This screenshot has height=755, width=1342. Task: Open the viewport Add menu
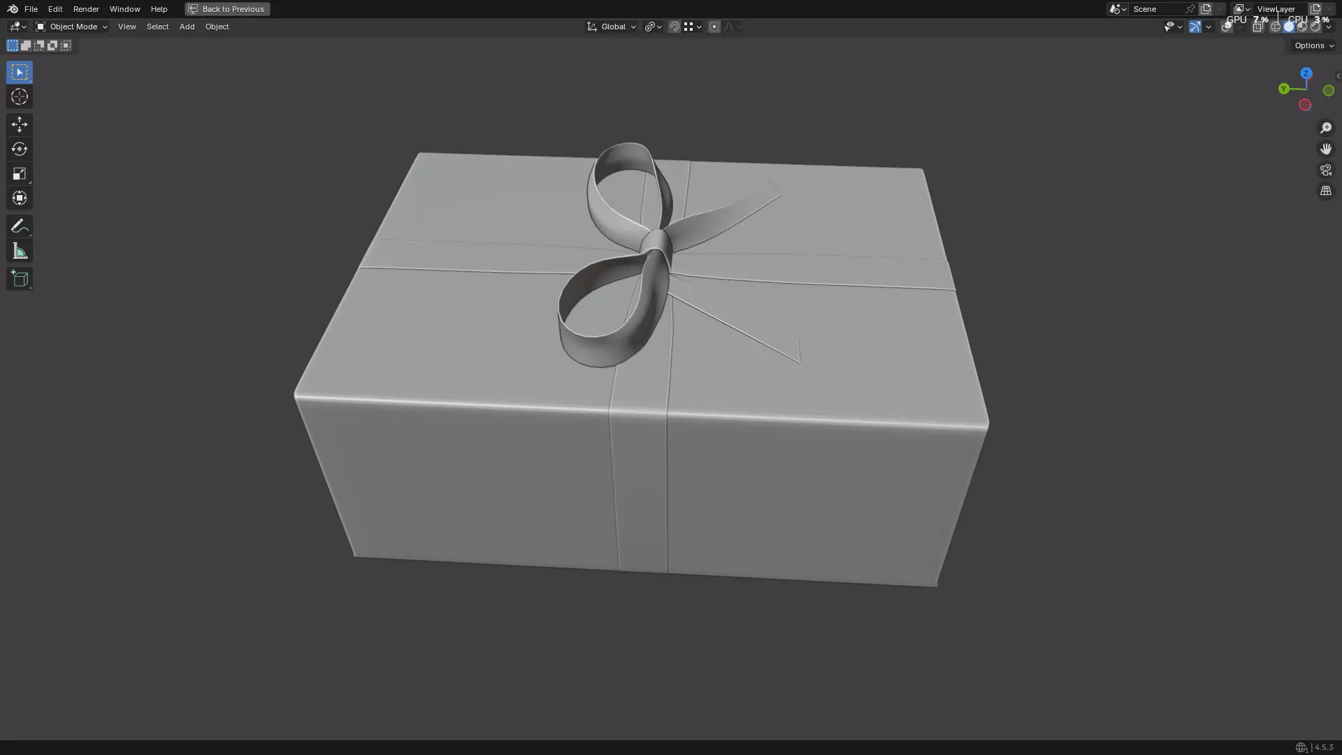click(187, 27)
